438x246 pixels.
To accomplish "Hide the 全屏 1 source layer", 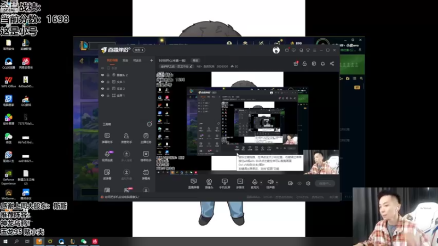I will click(x=102, y=95).
